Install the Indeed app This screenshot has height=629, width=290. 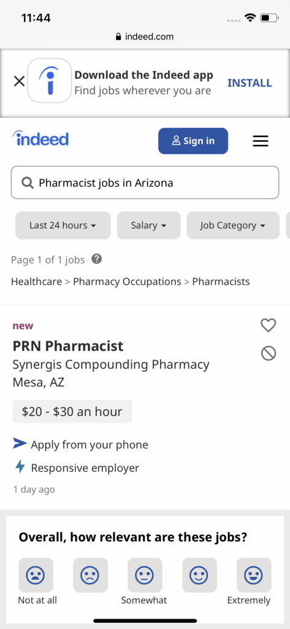pyautogui.click(x=250, y=83)
